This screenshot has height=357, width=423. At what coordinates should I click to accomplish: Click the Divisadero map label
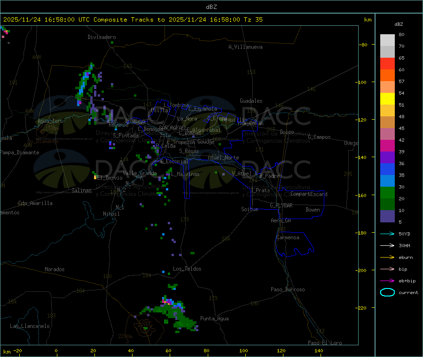(102, 37)
